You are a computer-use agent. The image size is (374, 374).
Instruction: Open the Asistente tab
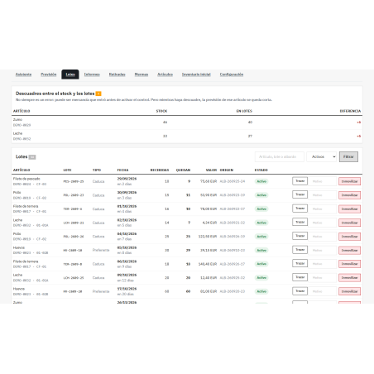click(23, 74)
